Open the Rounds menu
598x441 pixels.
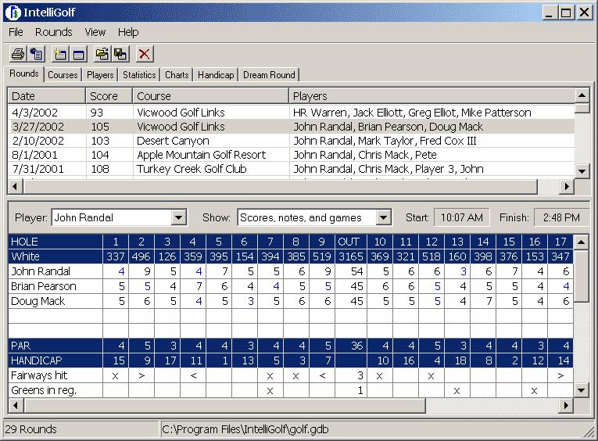point(53,32)
